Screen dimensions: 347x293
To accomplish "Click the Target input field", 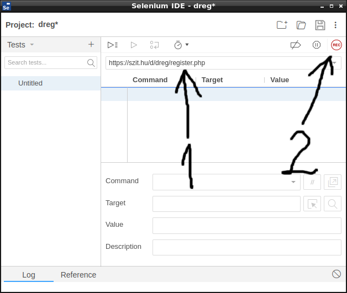I will (x=227, y=204).
